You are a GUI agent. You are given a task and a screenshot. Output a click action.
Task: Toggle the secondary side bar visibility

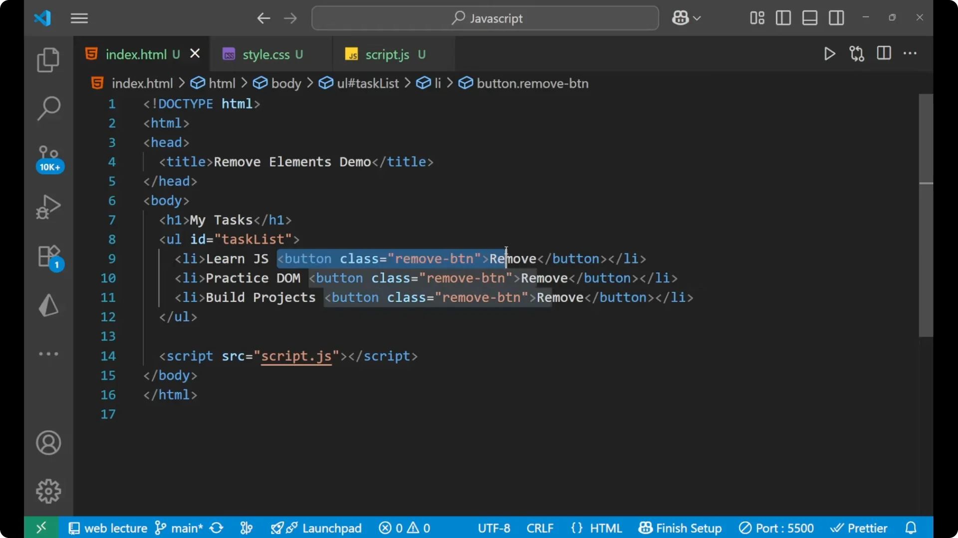[836, 18]
